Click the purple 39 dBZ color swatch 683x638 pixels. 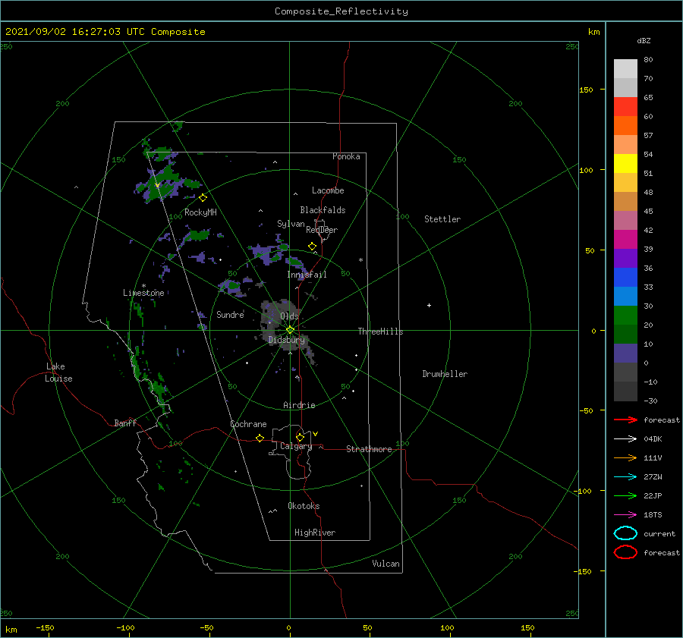625,258
